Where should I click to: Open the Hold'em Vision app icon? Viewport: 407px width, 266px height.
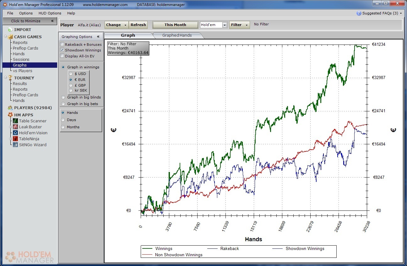pos(15,133)
